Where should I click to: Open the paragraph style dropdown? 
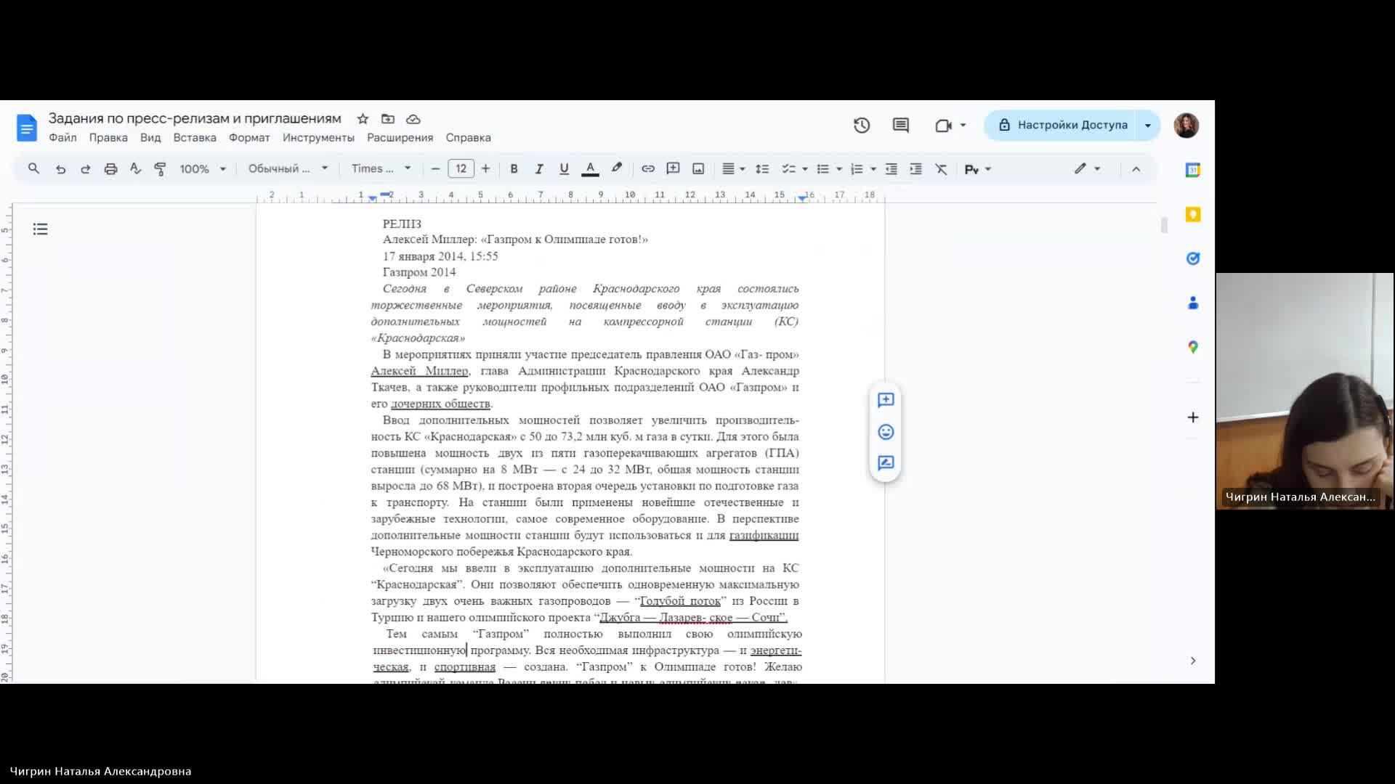pos(288,169)
